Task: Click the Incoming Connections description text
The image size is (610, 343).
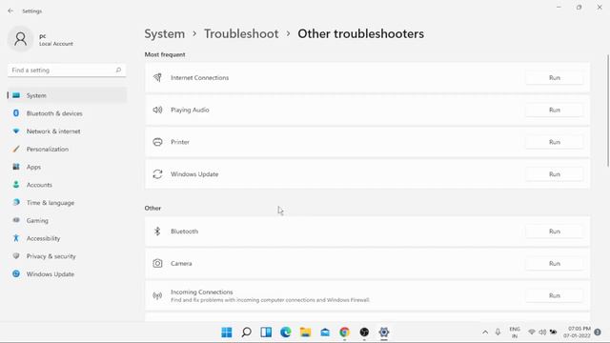Action: pos(270,300)
